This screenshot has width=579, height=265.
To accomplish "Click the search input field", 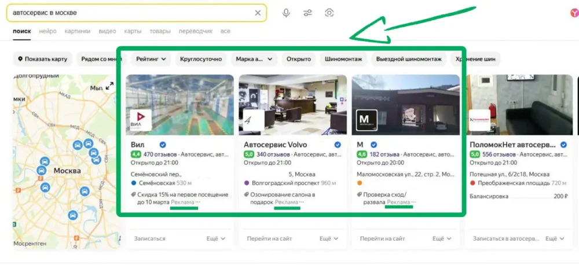I will (136, 13).
